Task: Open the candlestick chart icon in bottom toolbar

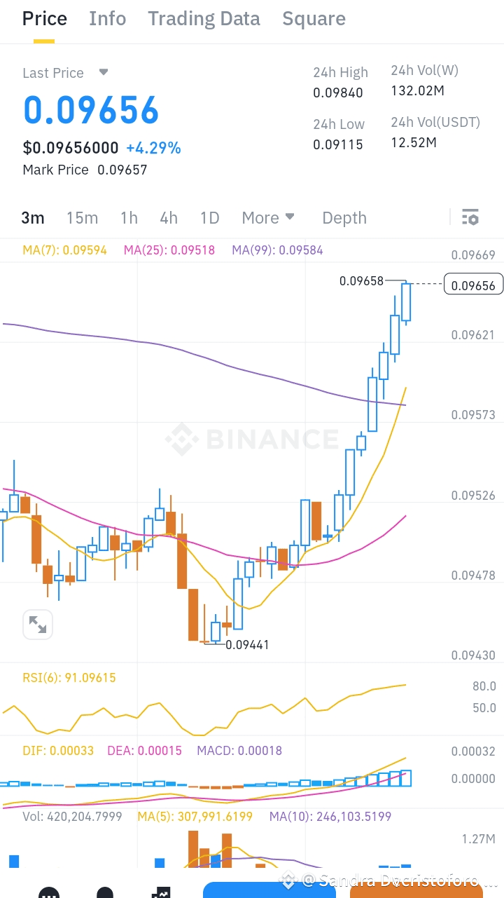Action: click(x=161, y=893)
